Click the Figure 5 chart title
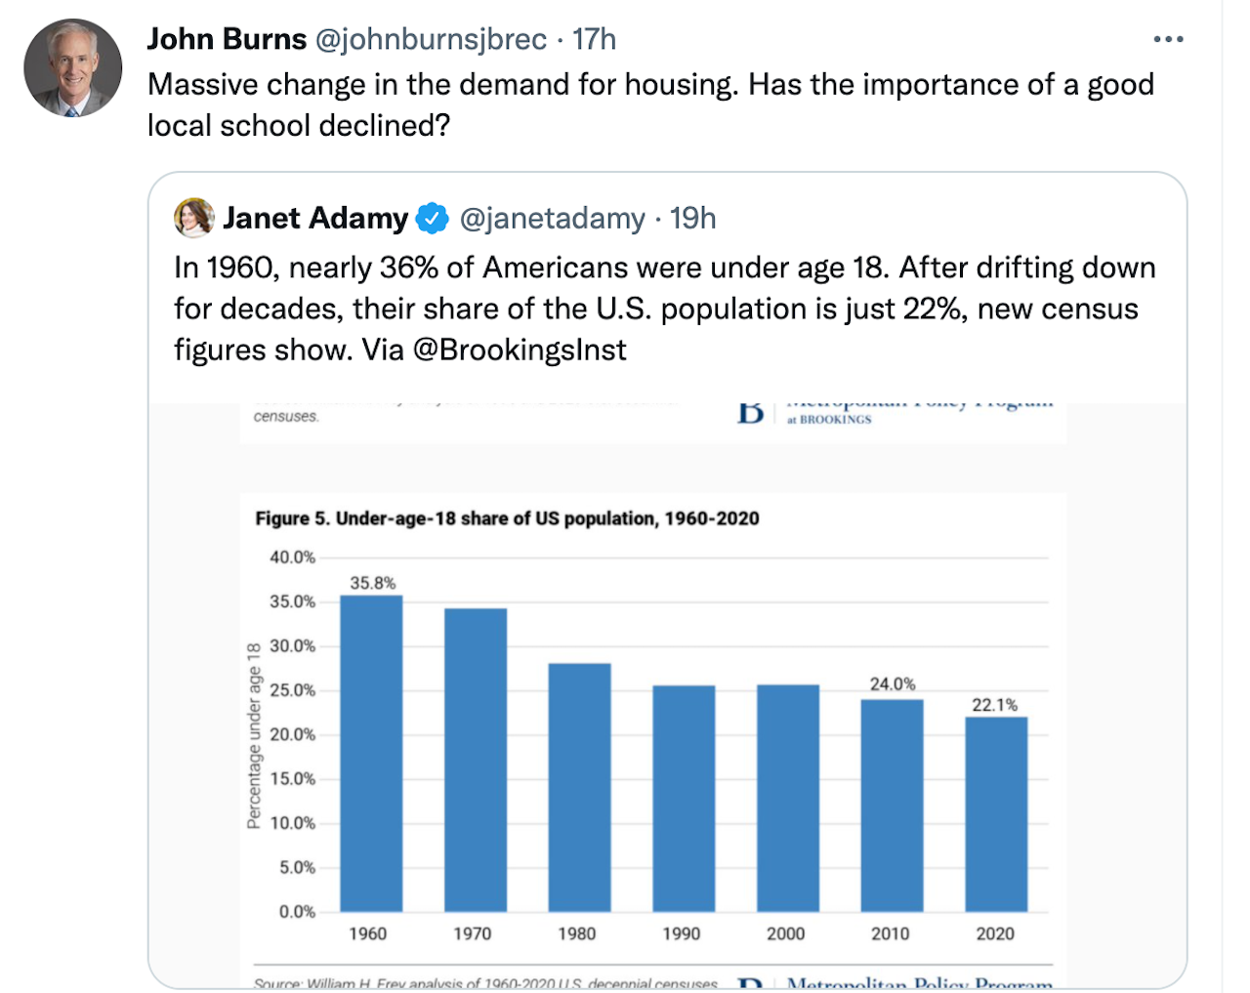The height and width of the screenshot is (993, 1250). click(507, 518)
